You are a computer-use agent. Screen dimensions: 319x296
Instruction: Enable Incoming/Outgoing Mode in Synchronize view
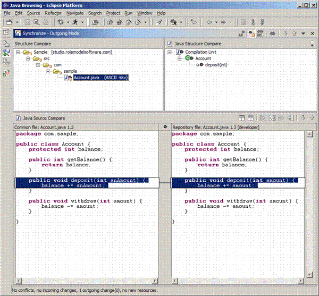point(260,33)
